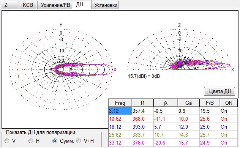
Task: Click F/B value 25.0
Action: click(210, 127)
